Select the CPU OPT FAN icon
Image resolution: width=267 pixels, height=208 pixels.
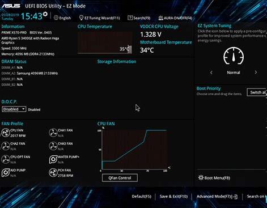(6, 159)
